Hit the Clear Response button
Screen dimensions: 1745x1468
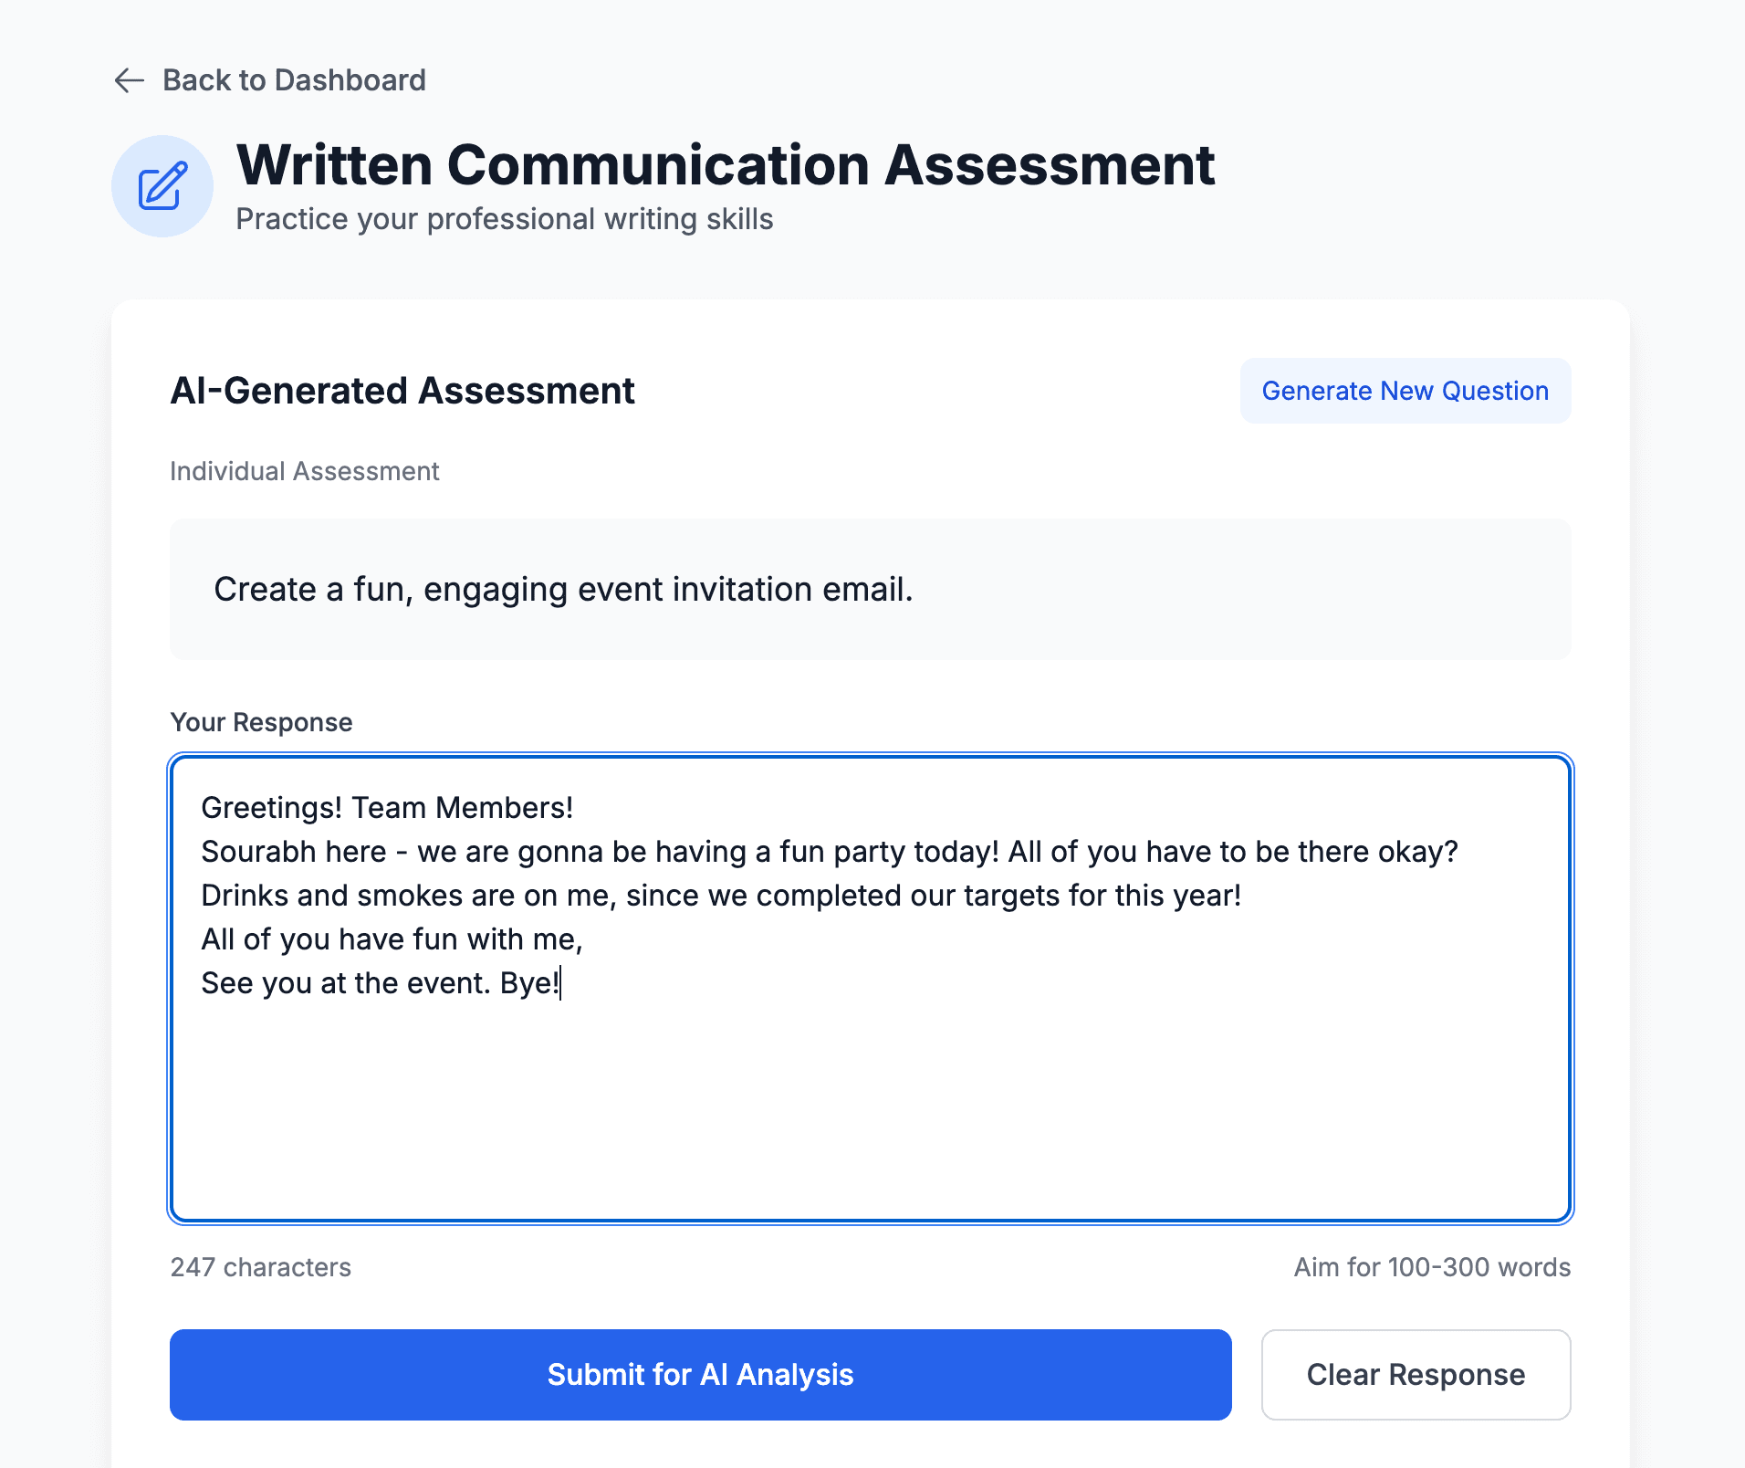tap(1416, 1374)
